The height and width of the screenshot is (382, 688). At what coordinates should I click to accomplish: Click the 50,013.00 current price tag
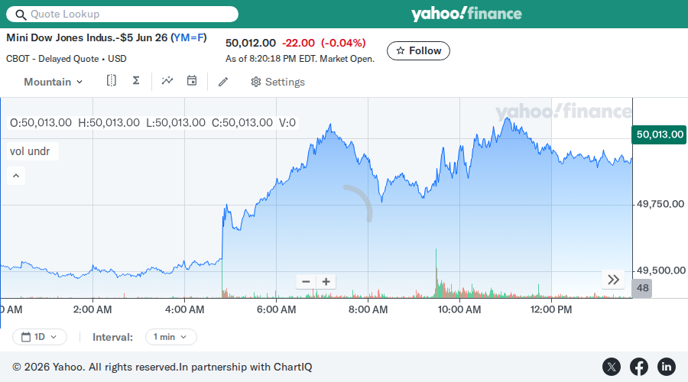point(659,134)
